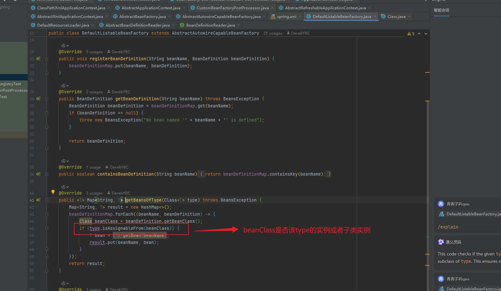Screen dimensions: 501x291
Task: Close the AbstractBeanFactory.java tab
Action: (170, 16)
